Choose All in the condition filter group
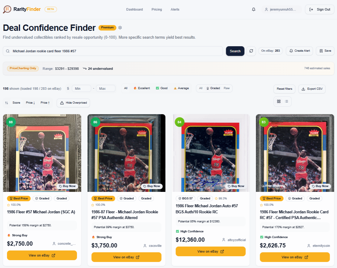The width and height of the screenshot is (337, 268). pos(125,88)
